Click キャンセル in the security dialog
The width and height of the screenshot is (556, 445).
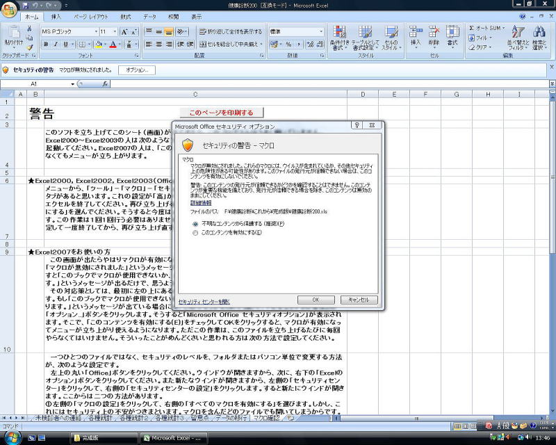coord(359,300)
